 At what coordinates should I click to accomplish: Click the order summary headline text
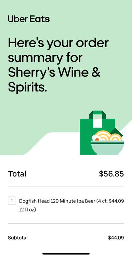58,65
